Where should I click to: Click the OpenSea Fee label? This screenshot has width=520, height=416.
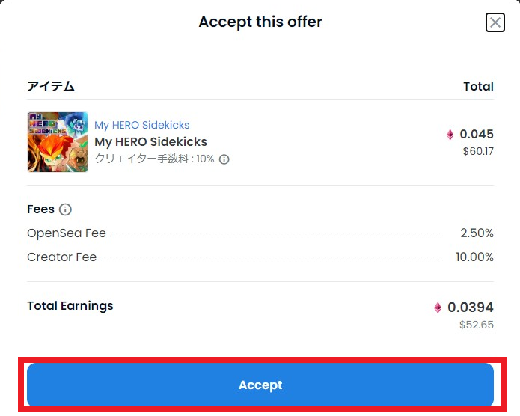click(x=67, y=233)
